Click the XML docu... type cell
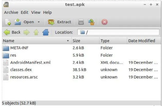 [x=112, y=62]
